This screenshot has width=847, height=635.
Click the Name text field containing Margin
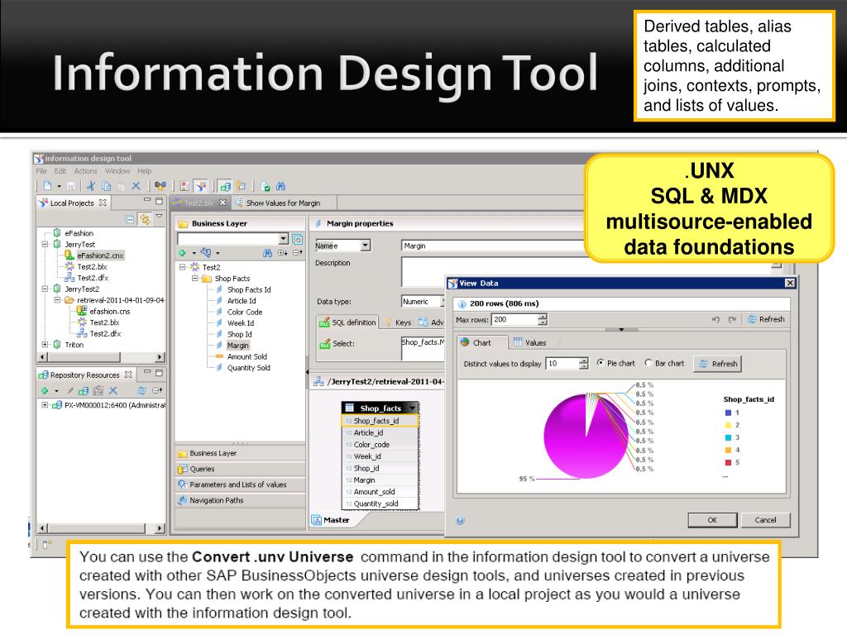[493, 246]
